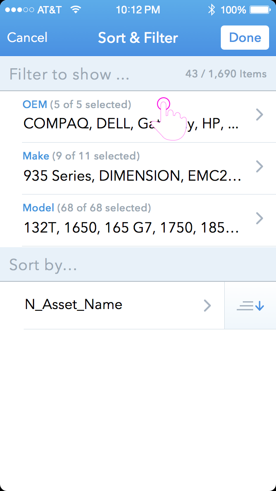Cancel the sort and filter changes

(27, 38)
